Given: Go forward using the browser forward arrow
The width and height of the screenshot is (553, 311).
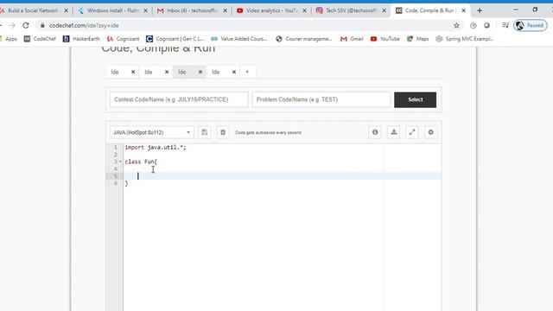Looking at the screenshot, I should 12,25.
